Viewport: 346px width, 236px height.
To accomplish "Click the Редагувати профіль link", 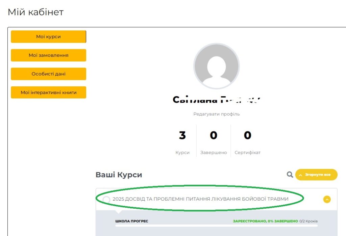I will (216, 114).
